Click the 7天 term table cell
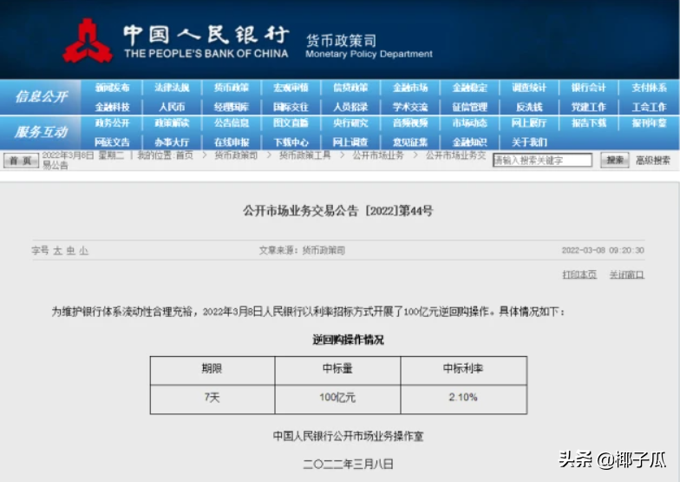 coord(212,399)
